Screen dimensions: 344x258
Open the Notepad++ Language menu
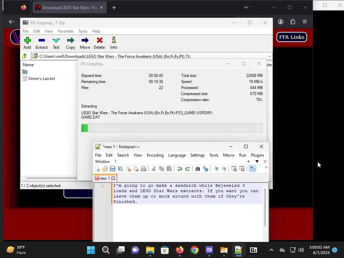click(177, 155)
